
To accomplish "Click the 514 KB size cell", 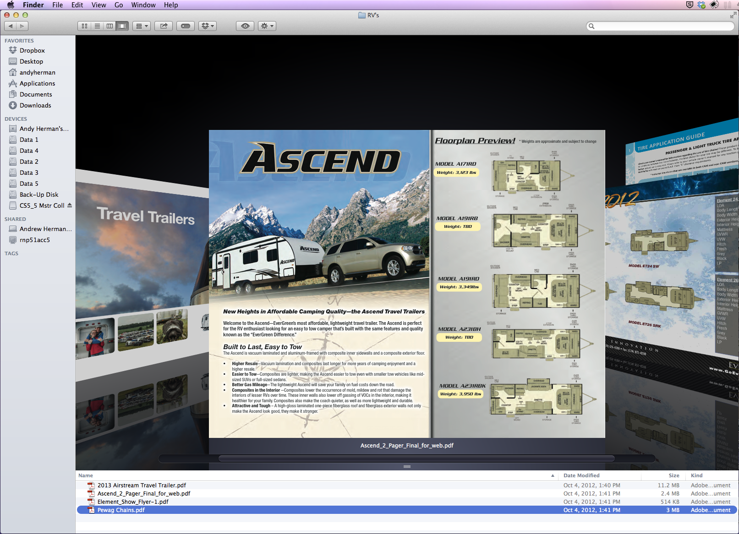I will point(670,502).
